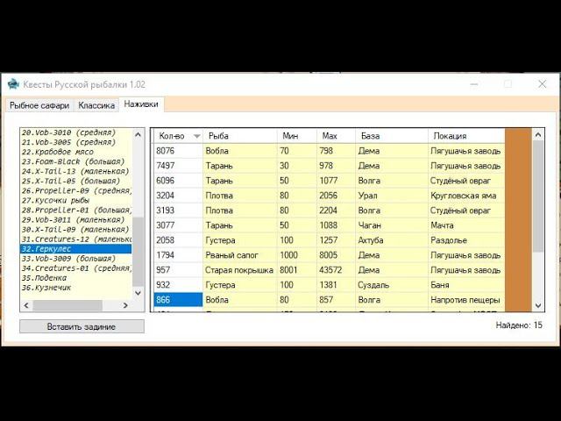The image size is (561, 421).
Task: Select list item 23.Foam-Black (большая)
Action: click(x=76, y=161)
